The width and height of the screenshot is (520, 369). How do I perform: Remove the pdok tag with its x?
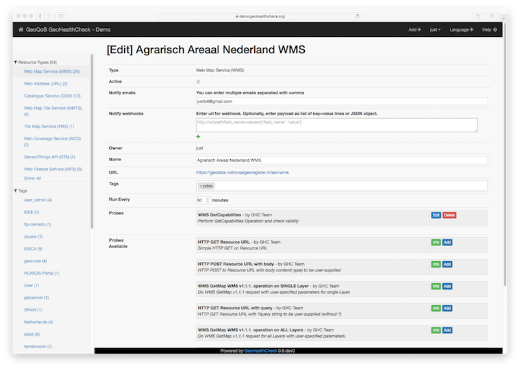coord(201,186)
